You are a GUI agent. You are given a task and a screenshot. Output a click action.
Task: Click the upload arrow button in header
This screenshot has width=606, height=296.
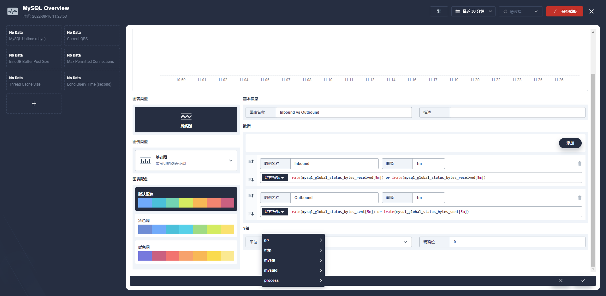point(439,11)
